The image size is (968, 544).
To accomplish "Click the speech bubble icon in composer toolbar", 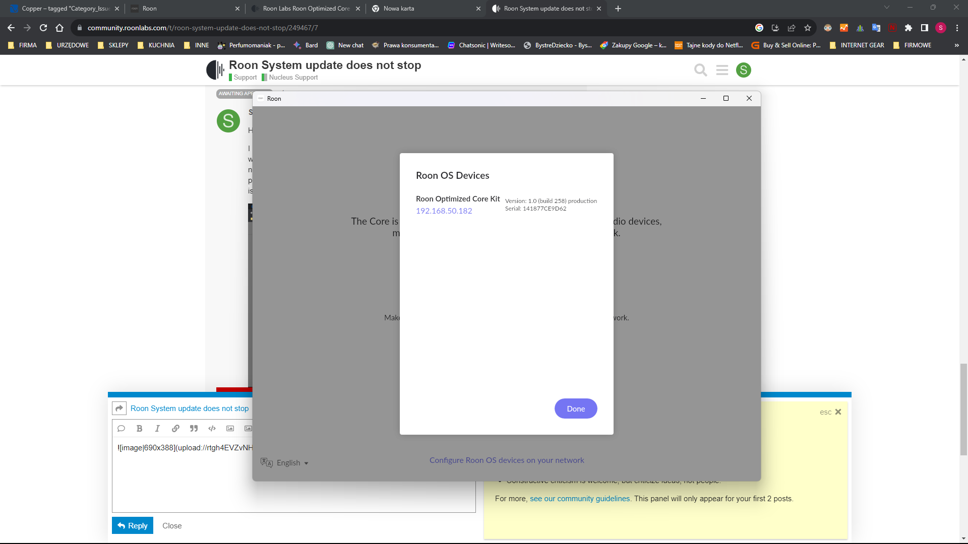I will click(121, 428).
